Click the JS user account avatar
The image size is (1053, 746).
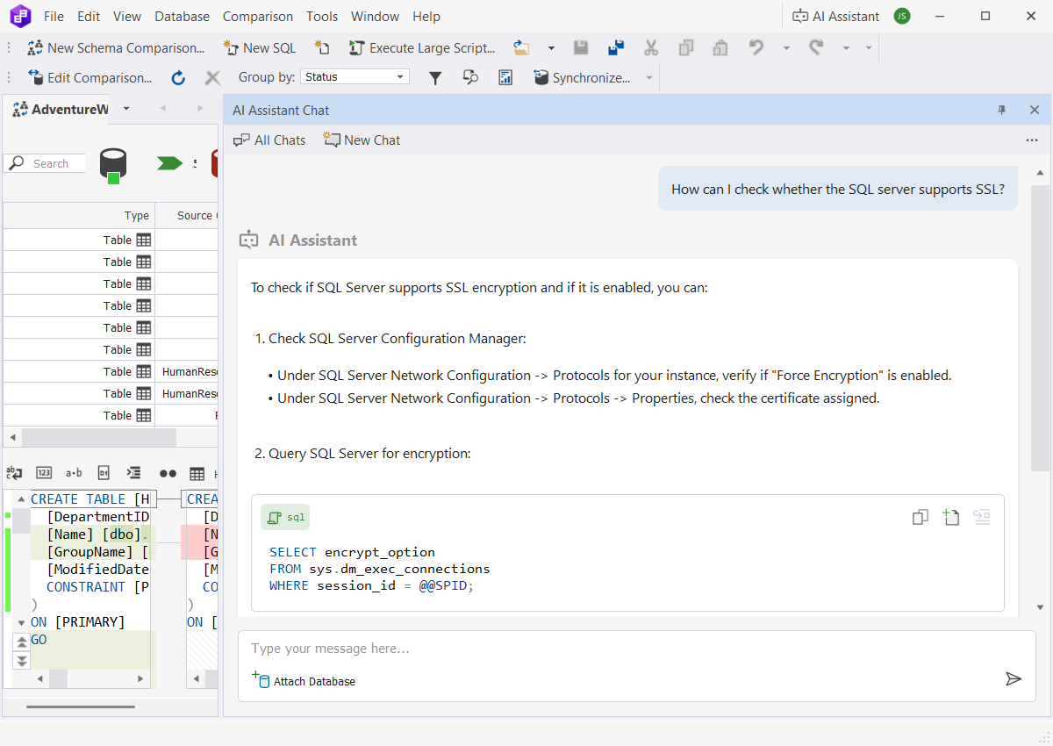pos(902,16)
